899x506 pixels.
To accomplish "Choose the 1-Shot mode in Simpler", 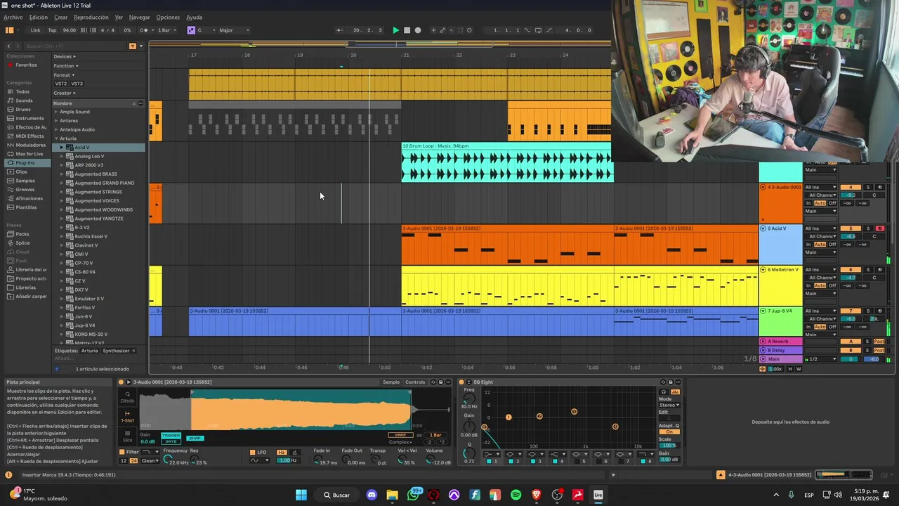I will tap(127, 417).
